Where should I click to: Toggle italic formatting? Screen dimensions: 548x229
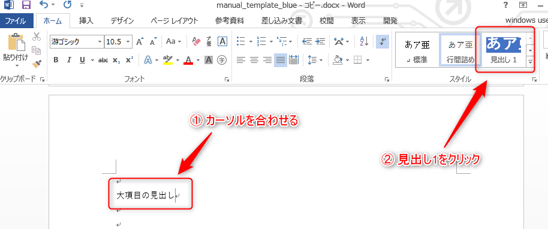(69, 60)
